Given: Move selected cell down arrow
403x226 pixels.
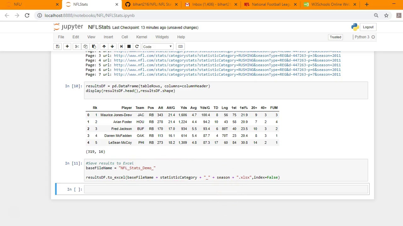Looking at the screenshot, I should pyautogui.click(x=112, y=46).
